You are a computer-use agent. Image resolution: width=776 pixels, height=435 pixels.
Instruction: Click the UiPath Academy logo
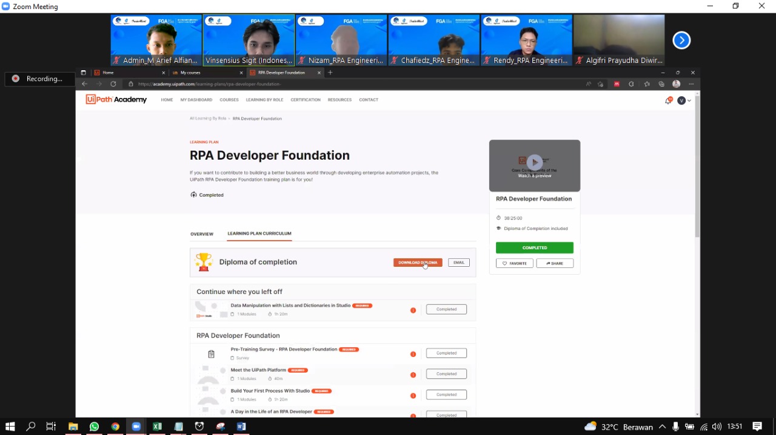(x=116, y=100)
